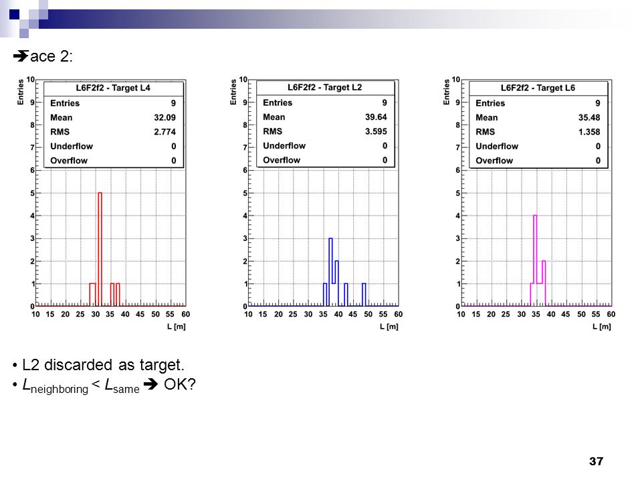
Task: Select the 'L6F2f2 - Target L6' histogram title
Action: [x=538, y=88]
